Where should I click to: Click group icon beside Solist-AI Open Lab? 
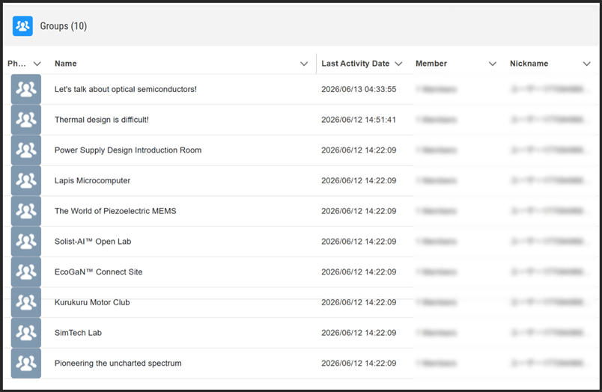click(x=26, y=242)
